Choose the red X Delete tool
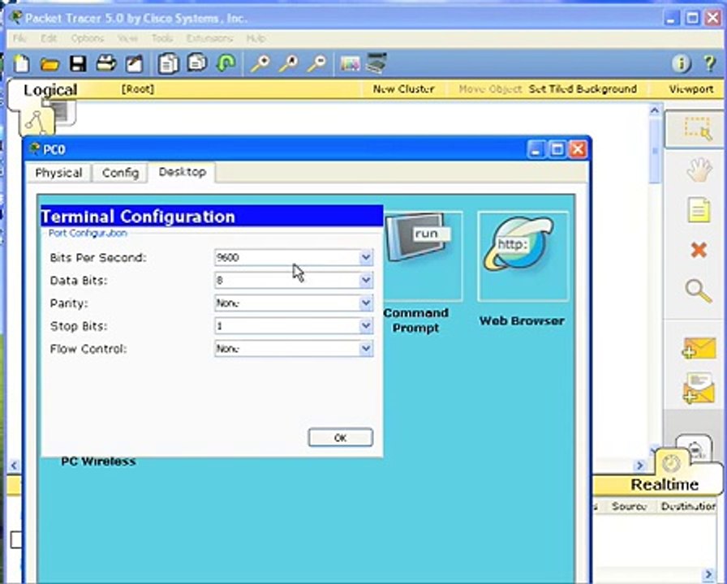This screenshot has width=727, height=584. point(699,251)
